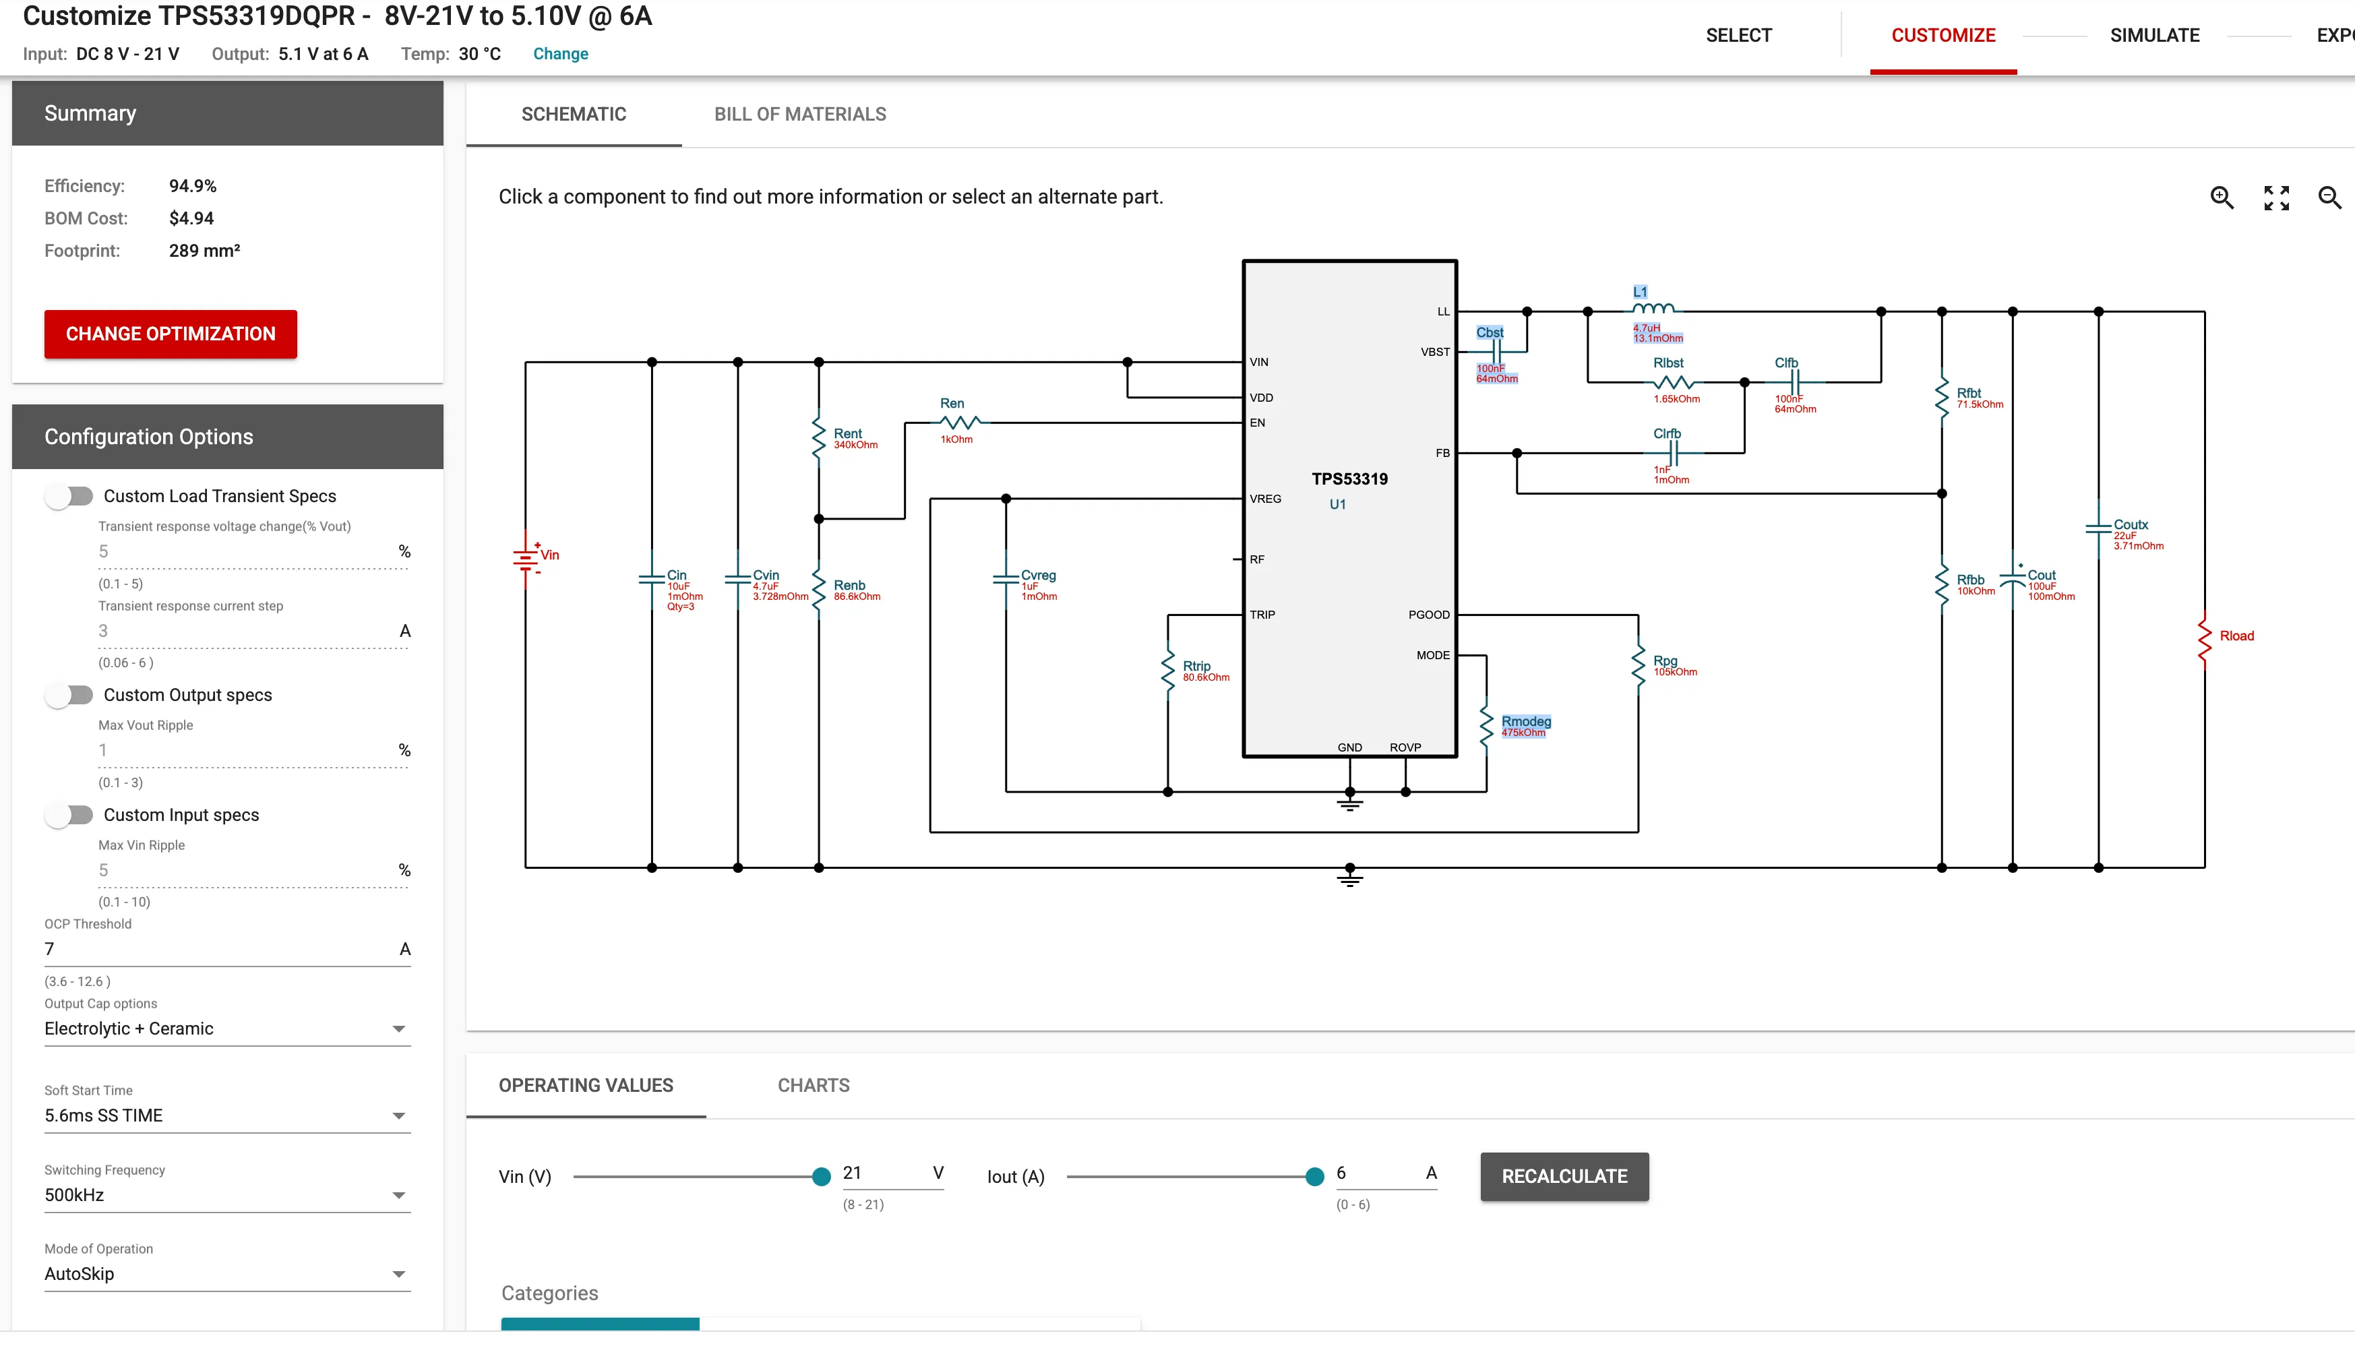This screenshot has height=1348, width=2355.
Task: Click the Vin slider handle
Action: 821,1177
